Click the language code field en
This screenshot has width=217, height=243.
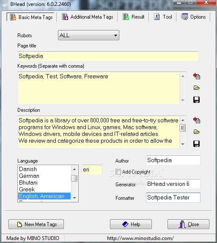coord(92,169)
